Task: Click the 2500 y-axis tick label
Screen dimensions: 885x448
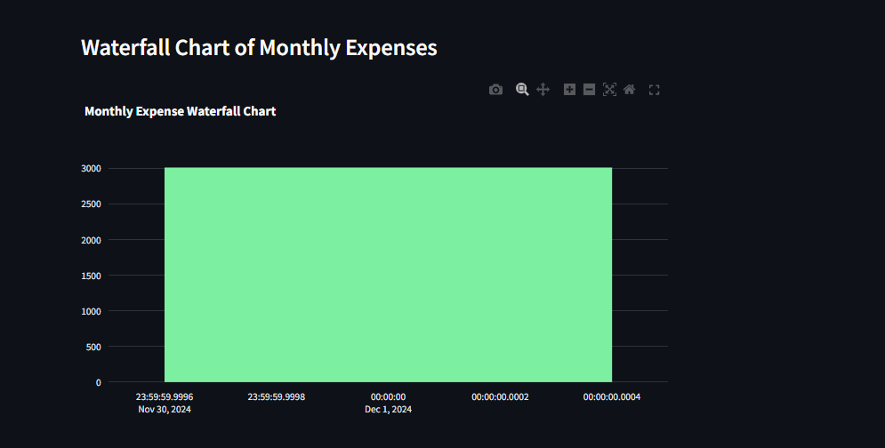Action: click(91, 204)
